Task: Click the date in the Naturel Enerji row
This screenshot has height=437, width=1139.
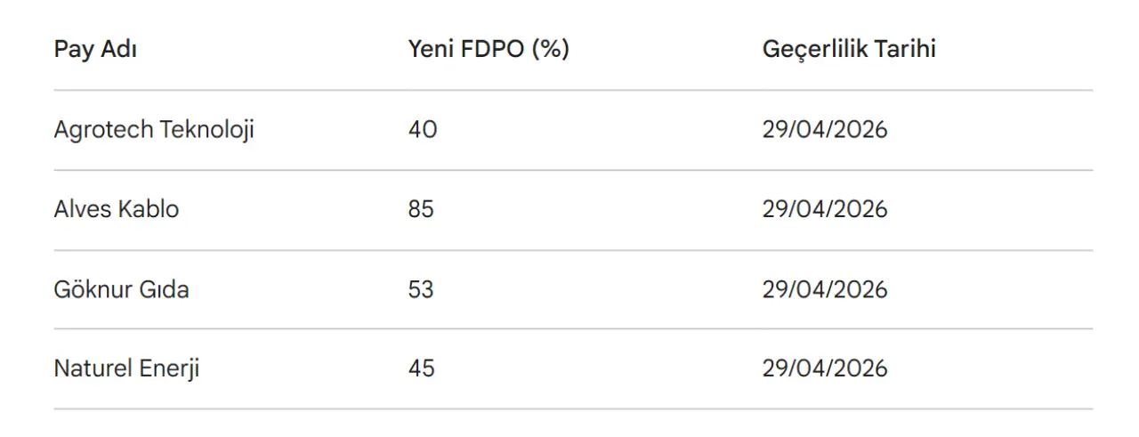Action: click(x=824, y=368)
